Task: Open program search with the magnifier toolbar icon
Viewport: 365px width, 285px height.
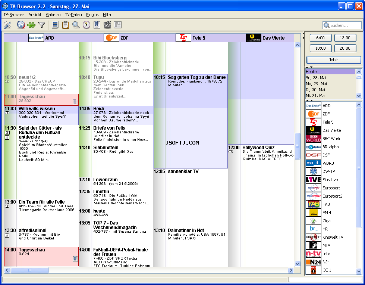Action: [x=76, y=25]
